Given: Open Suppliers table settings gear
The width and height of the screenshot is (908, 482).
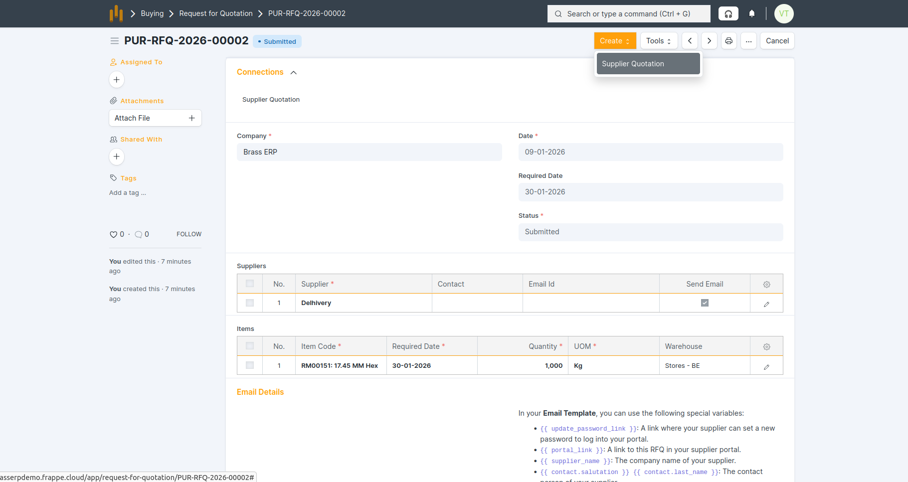Looking at the screenshot, I should pyautogui.click(x=766, y=284).
